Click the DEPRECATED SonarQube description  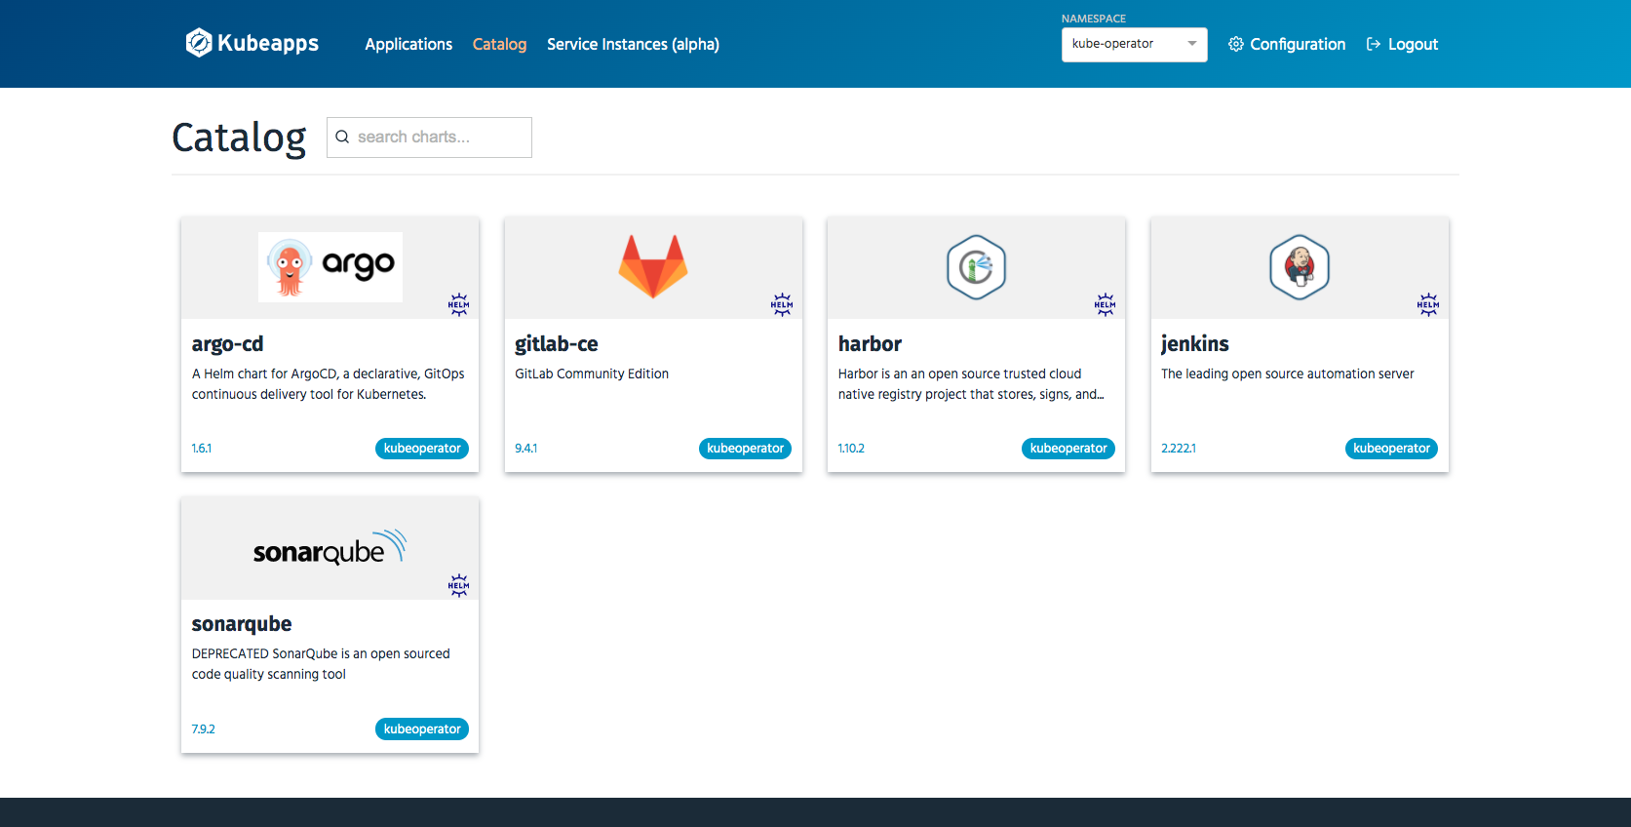point(321,664)
